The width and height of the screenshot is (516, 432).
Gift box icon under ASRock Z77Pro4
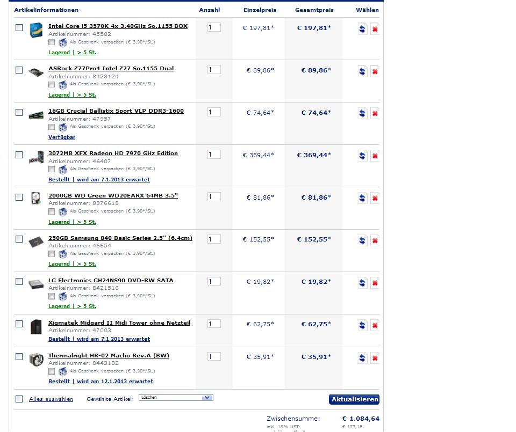click(62, 85)
